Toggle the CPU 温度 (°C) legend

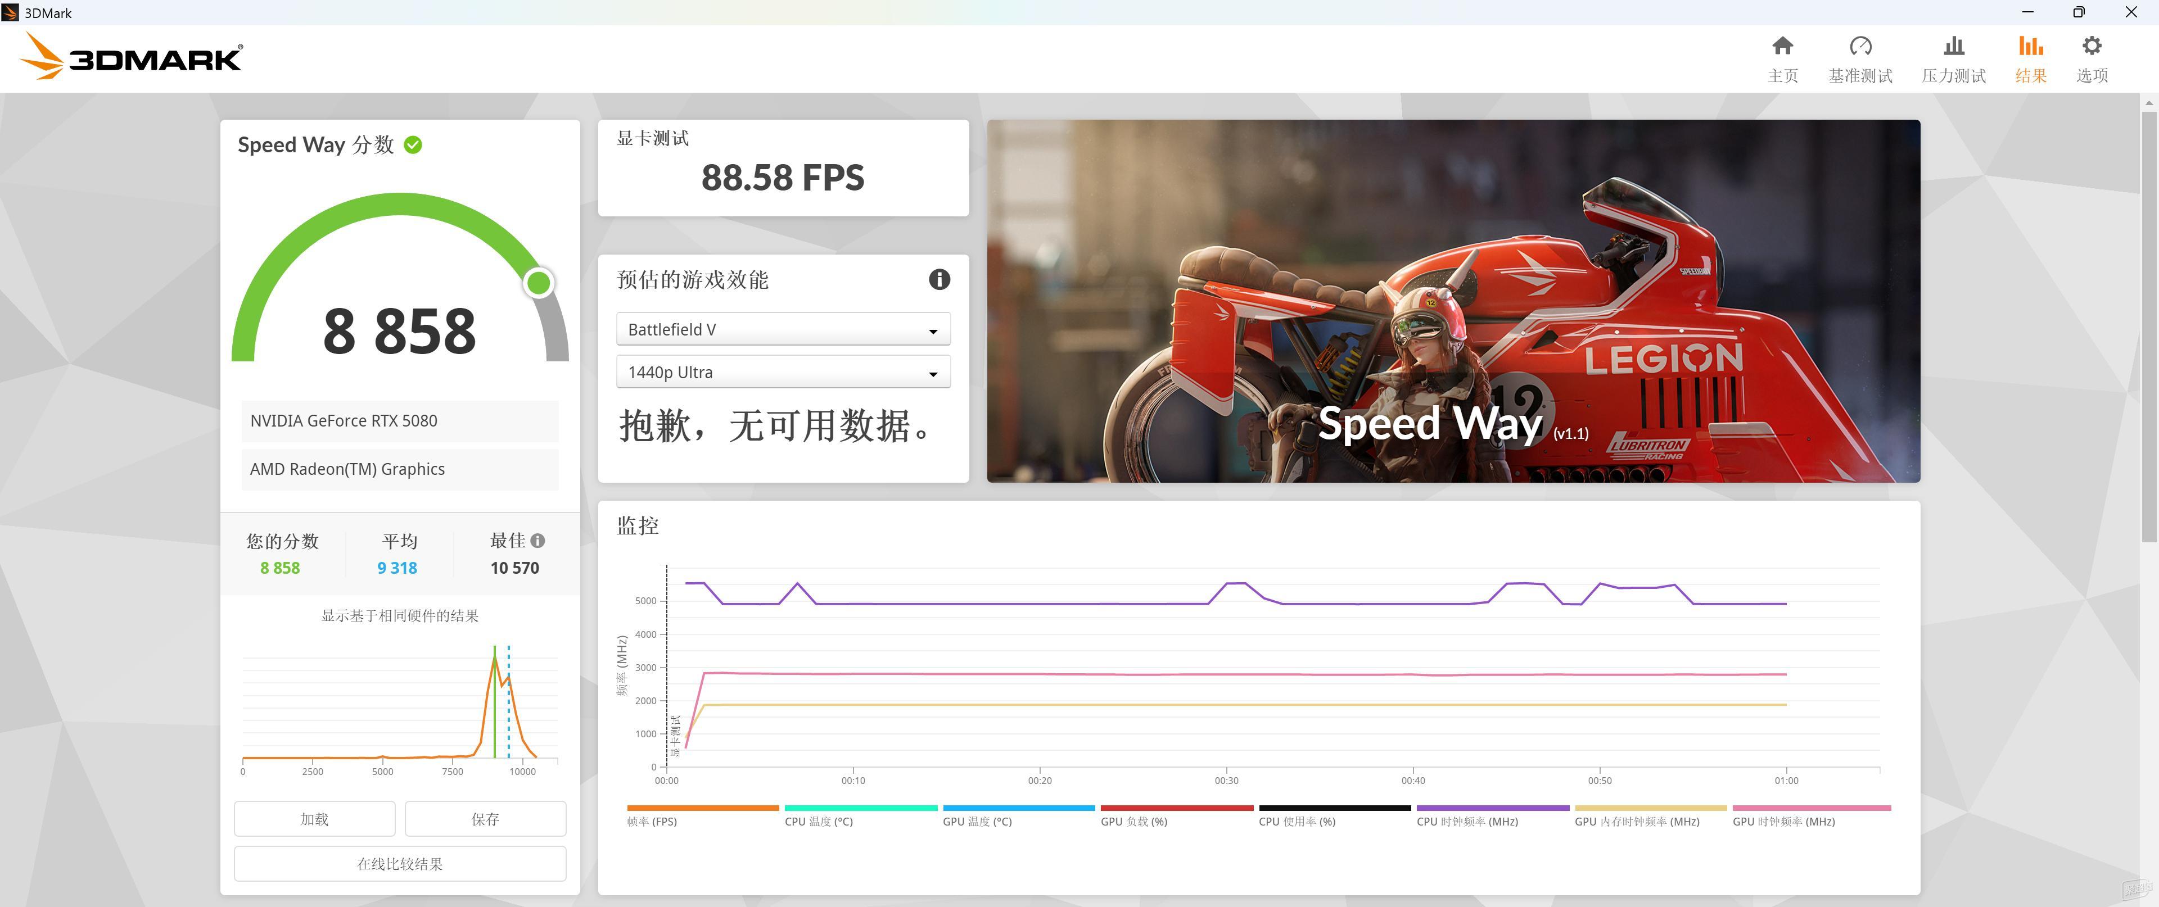861,816
